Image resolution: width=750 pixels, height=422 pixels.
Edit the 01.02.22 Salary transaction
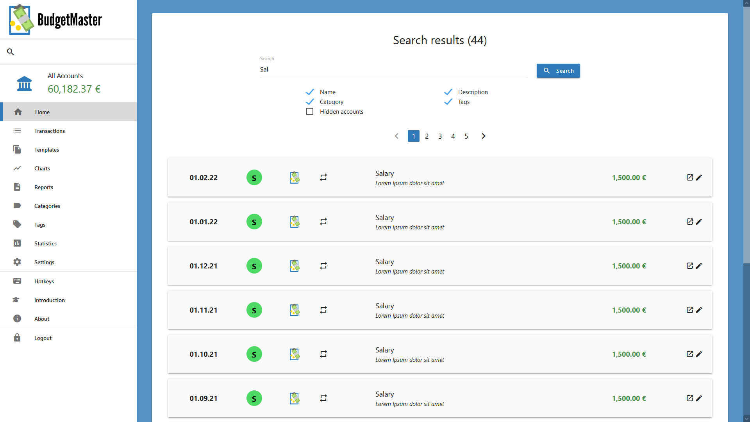point(699,177)
